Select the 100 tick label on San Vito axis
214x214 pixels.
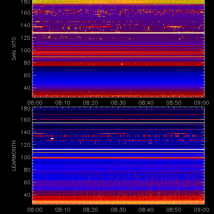click(x=25, y=50)
